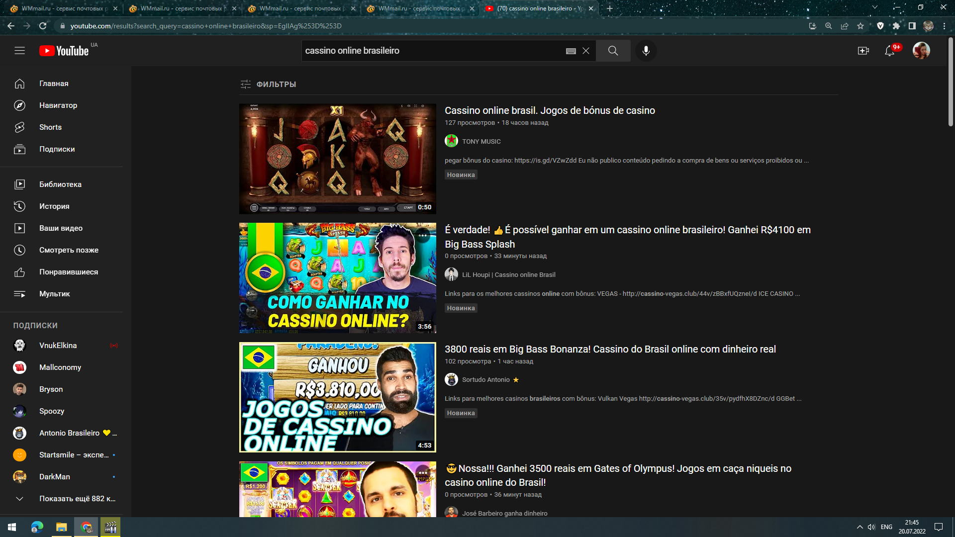This screenshot has width=955, height=537.
Task: Open title Cassino online brasil. Jogos de bónus
Action: [x=550, y=110]
